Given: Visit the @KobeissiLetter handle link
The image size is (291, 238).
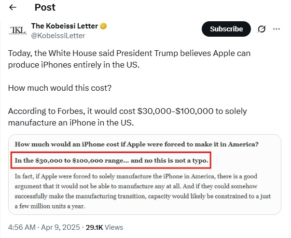Looking at the screenshot, I should 58,36.
